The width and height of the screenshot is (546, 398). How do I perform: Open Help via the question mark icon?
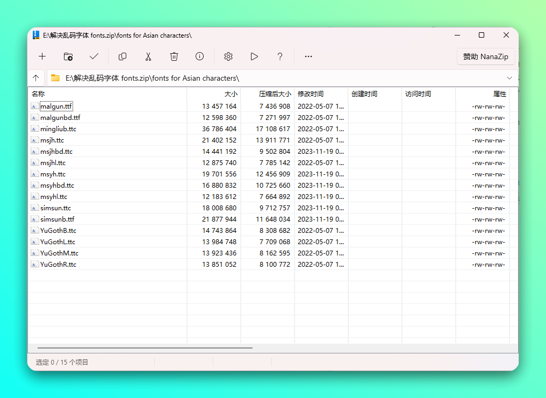(280, 56)
